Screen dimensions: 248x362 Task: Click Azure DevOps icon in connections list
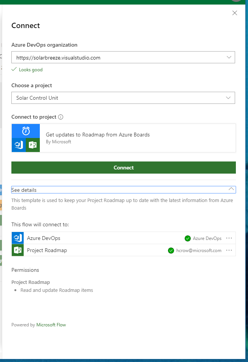pyautogui.click(x=18, y=238)
